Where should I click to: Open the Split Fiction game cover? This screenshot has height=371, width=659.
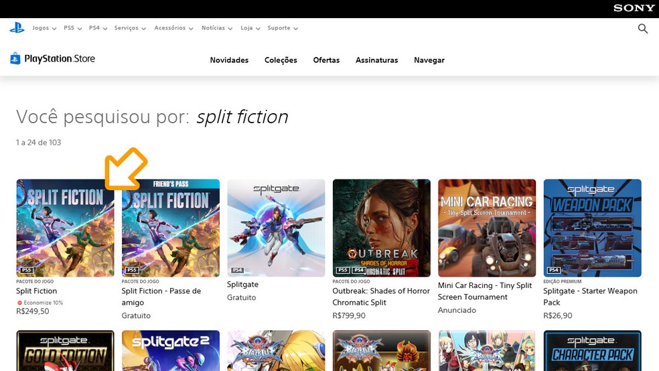pyautogui.click(x=65, y=228)
